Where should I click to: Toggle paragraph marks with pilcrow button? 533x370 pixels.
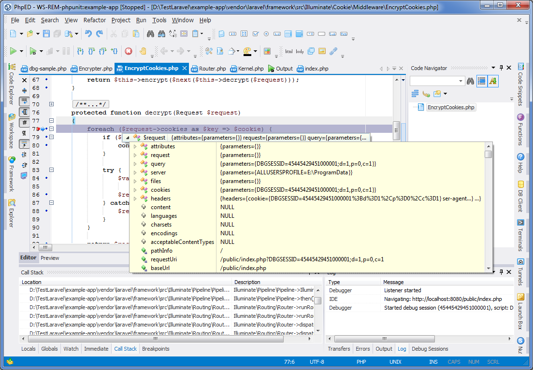pos(24,133)
